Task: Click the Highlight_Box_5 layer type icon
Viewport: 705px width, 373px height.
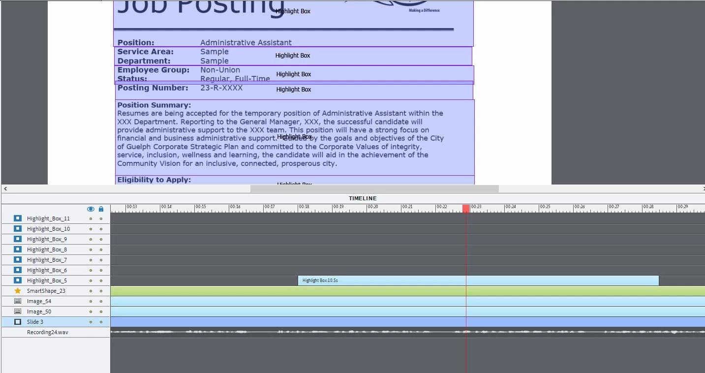Action: 18,280
